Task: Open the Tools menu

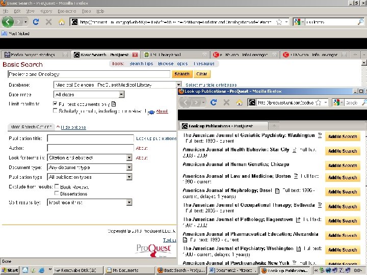Action: click(86, 11)
